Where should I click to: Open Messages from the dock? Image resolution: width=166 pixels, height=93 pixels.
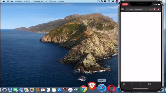(x=21, y=90)
